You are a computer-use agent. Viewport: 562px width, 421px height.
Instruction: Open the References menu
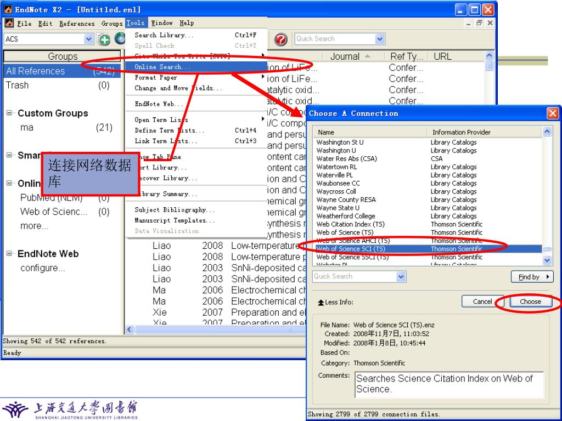pos(77,23)
